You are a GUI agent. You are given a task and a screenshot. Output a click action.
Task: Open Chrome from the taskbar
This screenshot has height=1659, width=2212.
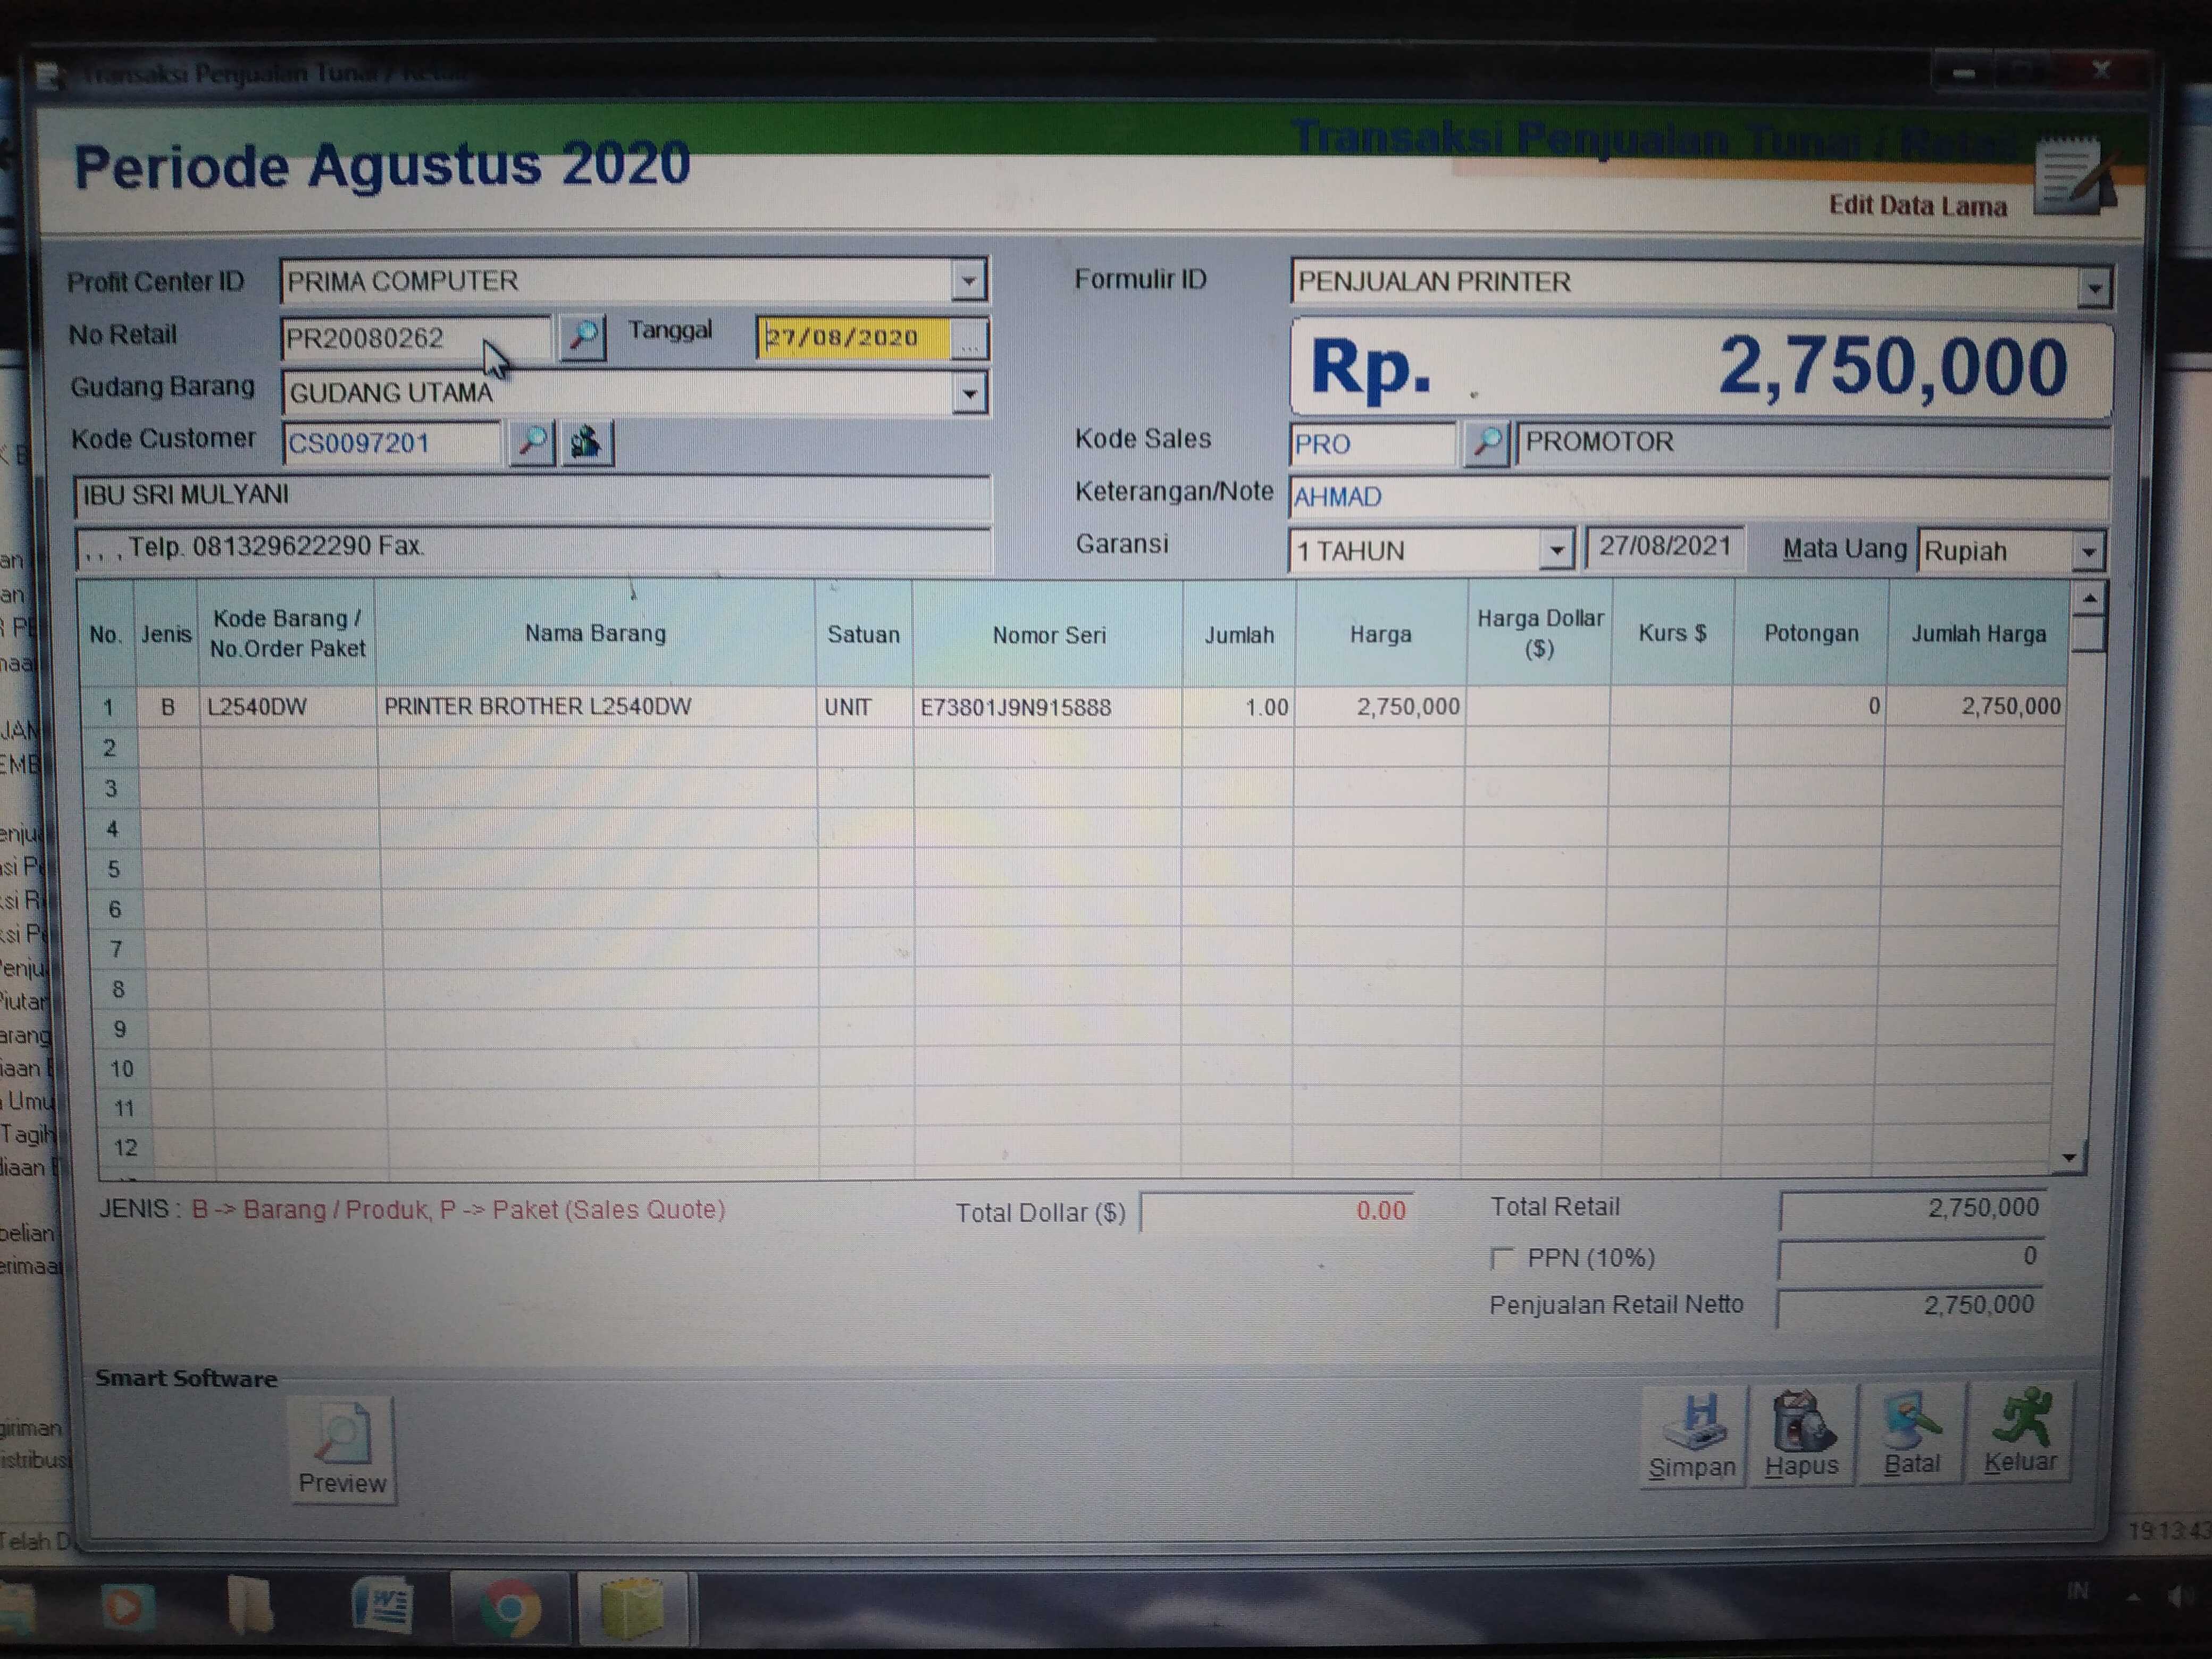point(510,1608)
